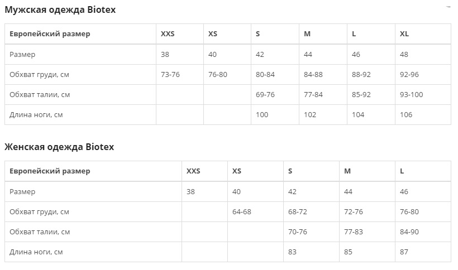
Task: Click the 73-76 chest measurement cell
Action: click(x=170, y=75)
